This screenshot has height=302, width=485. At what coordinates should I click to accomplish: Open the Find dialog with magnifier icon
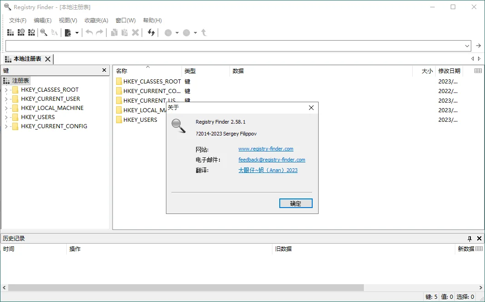[44, 32]
